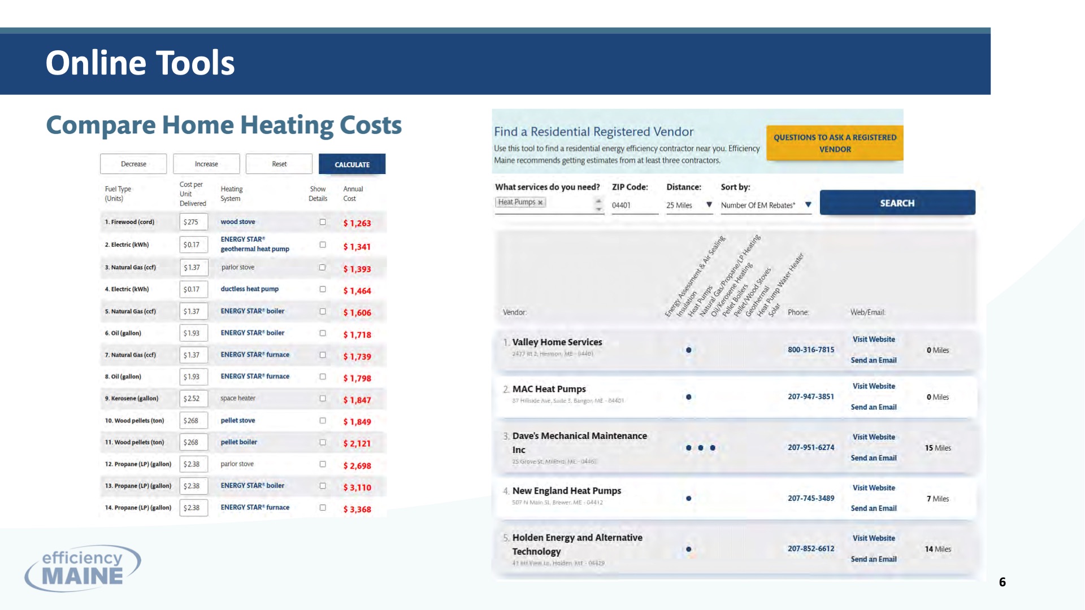Send an Email to Valley Home Services
The height and width of the screenshot is (610, 1085).
[874, 360]
